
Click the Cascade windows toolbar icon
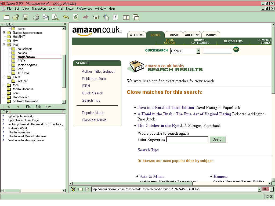pyautogui.click(x=136, y=17)
